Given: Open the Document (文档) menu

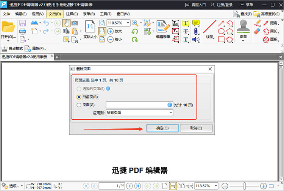Looking at the screenshot, I should pos(55,14).
